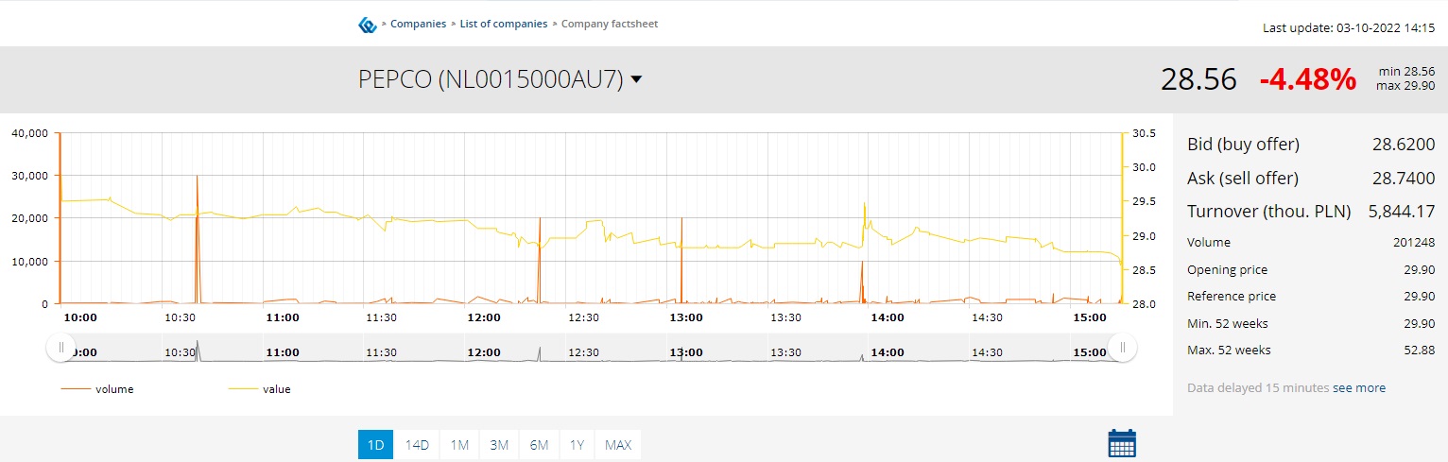The height and width of the screenshot is (462, 1448).
Task: Click the -4.48% change value
Action: click(x=1307, y=79)
